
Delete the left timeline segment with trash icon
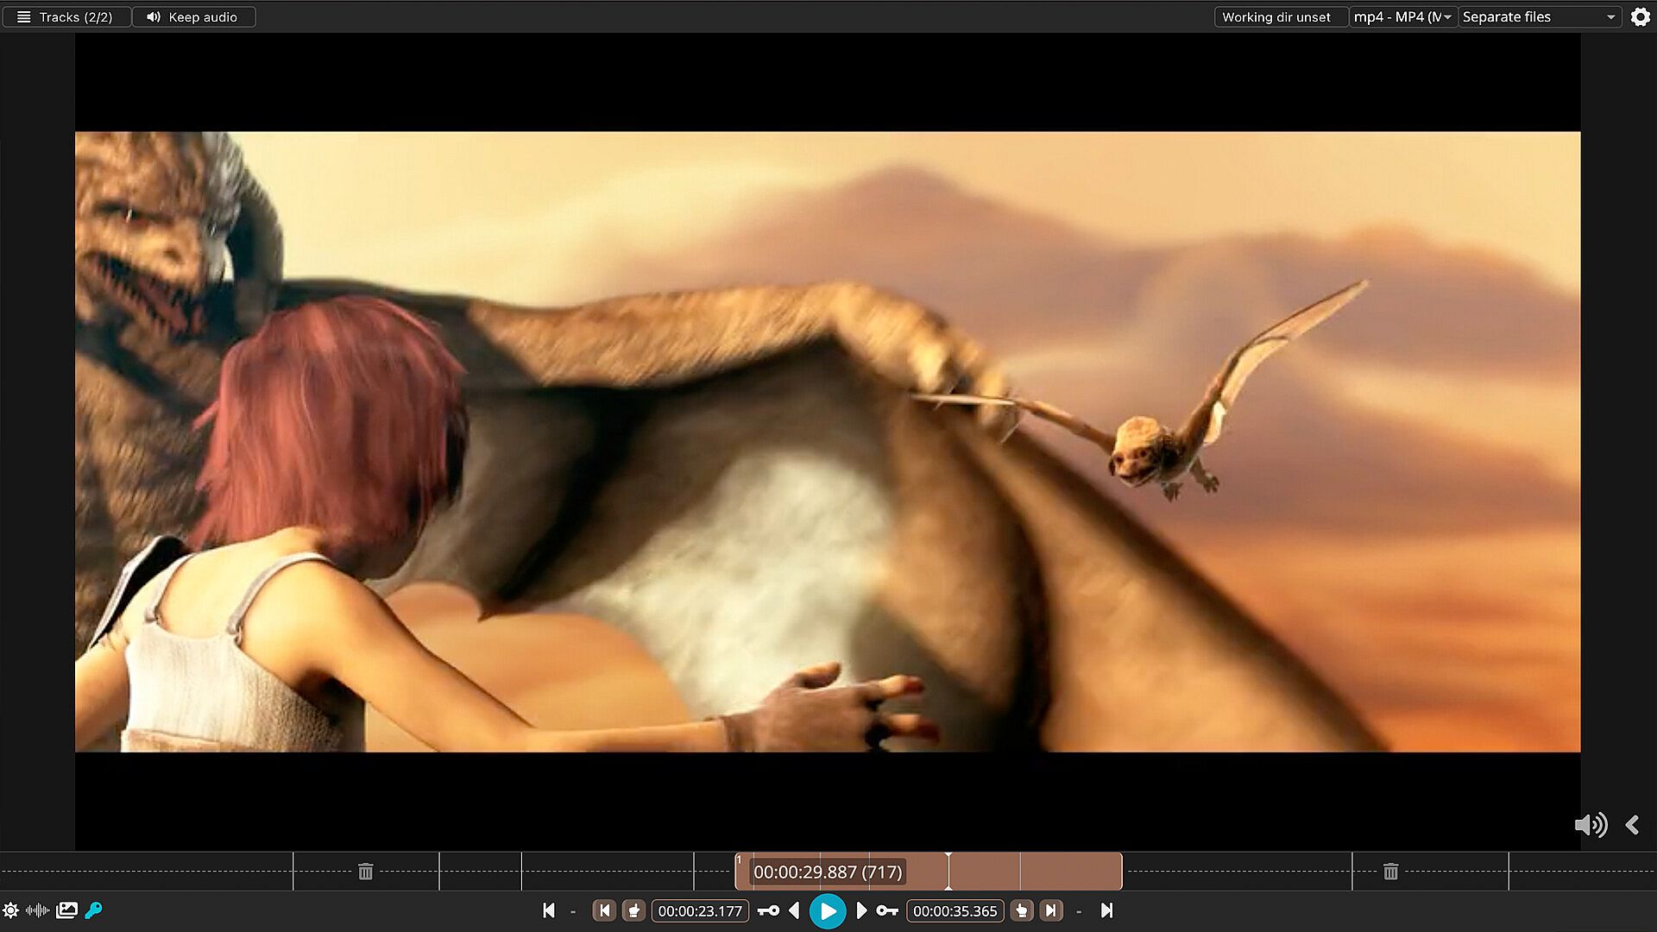pyautogui.click(x=365, y=872)
